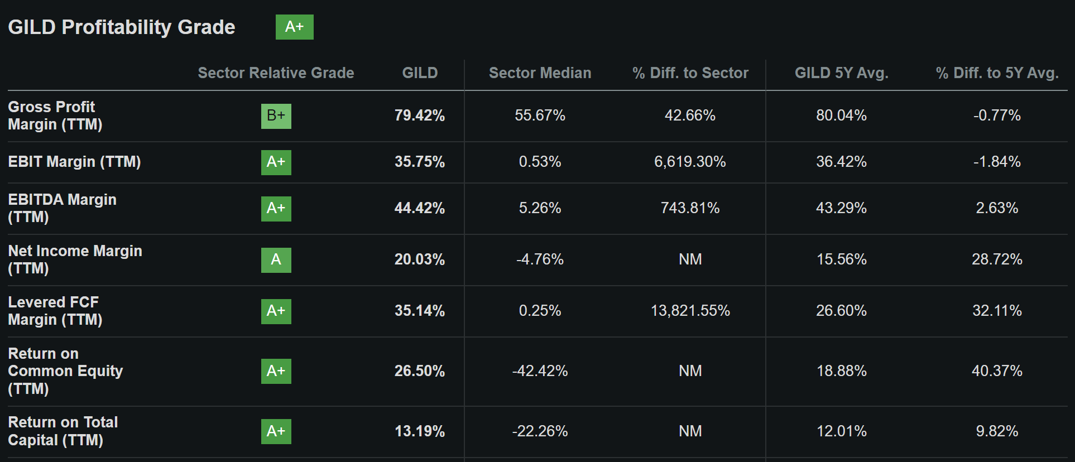Click the EBITDA Margin A+ grade badge
The image size is (1075, 462).
point(276,209)
